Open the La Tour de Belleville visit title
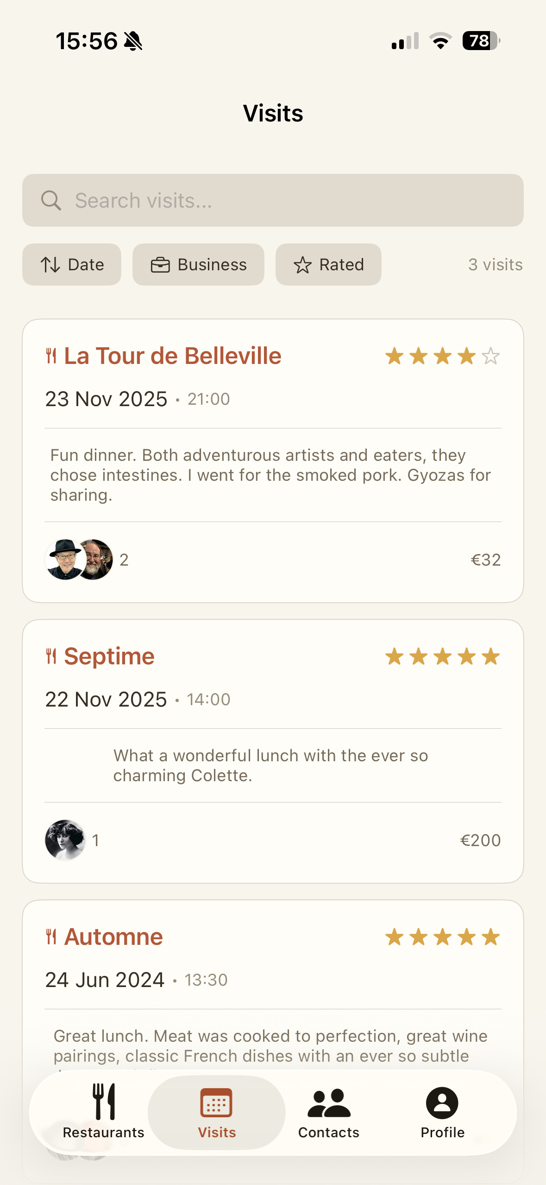 coord(172,356)
